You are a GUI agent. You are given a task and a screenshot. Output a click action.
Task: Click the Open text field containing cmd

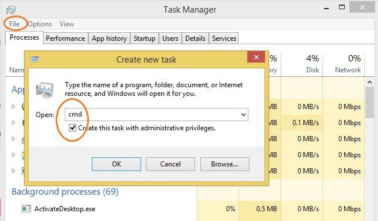(x=157, y=115)
